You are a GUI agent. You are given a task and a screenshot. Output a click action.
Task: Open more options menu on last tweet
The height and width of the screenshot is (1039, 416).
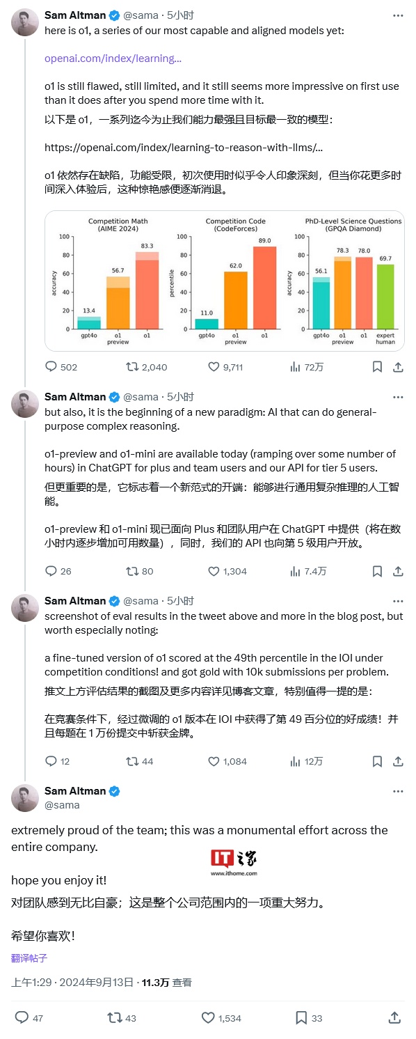(x=398, y=791)
